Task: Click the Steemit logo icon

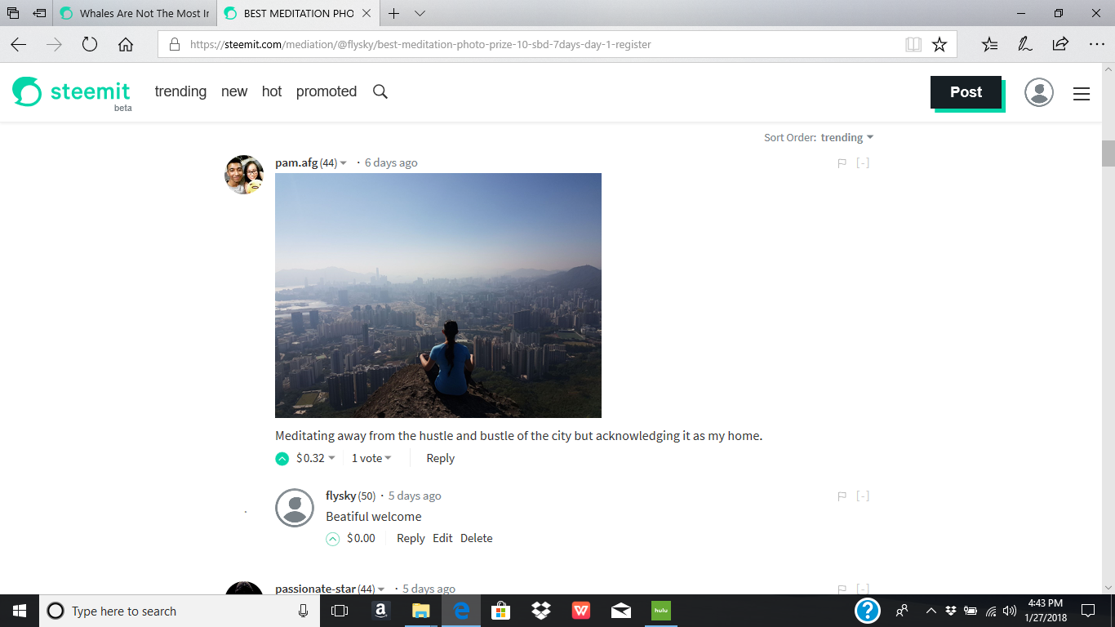Action: click(27, 91)
